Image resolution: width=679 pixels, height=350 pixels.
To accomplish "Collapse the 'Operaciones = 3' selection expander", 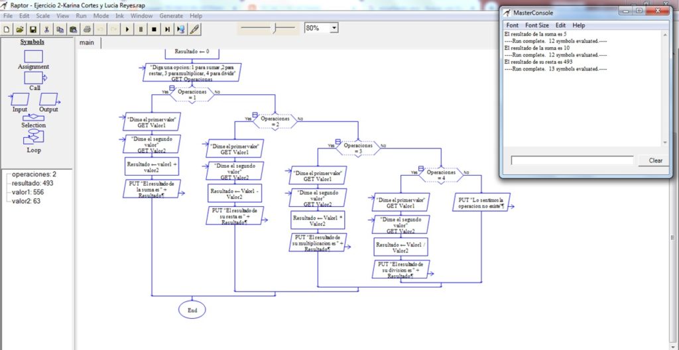I will coord(338,141).
